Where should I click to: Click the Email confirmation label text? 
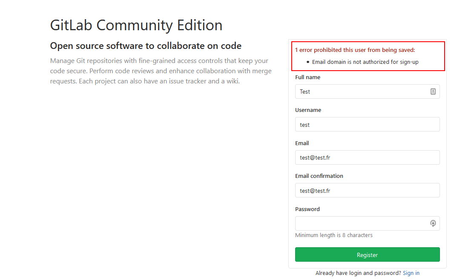click(319, 176)
